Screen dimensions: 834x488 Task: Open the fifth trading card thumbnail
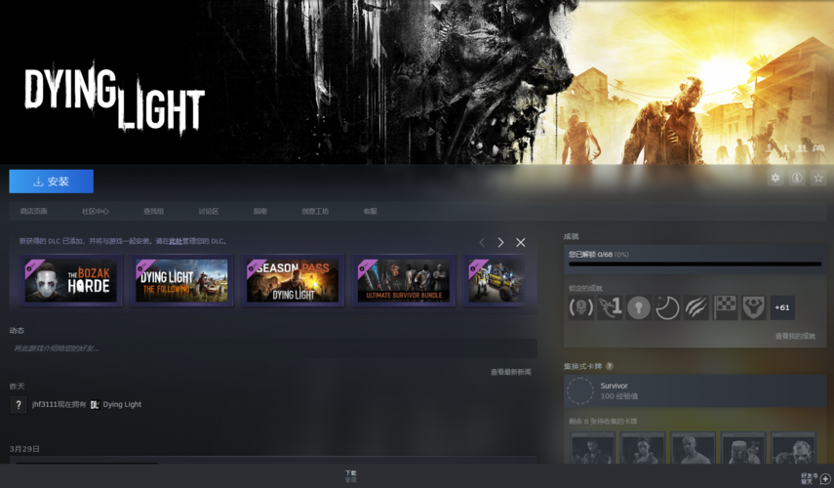click(x=793, y=448)
